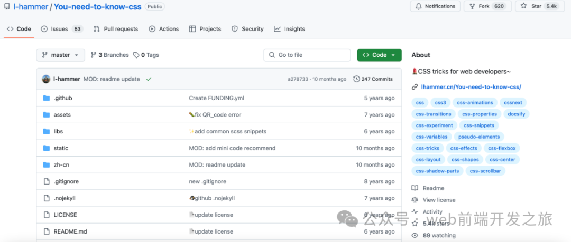Image resolution: width=571 pixels, height=242 pixels.
Task: Go to the Insights tab
Action: pos(289,29)
